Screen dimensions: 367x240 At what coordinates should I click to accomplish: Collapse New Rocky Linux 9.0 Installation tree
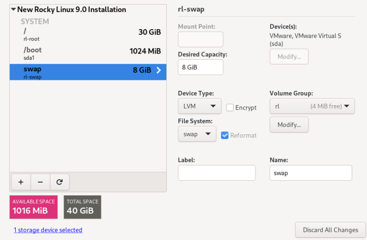tap(13, 10)
